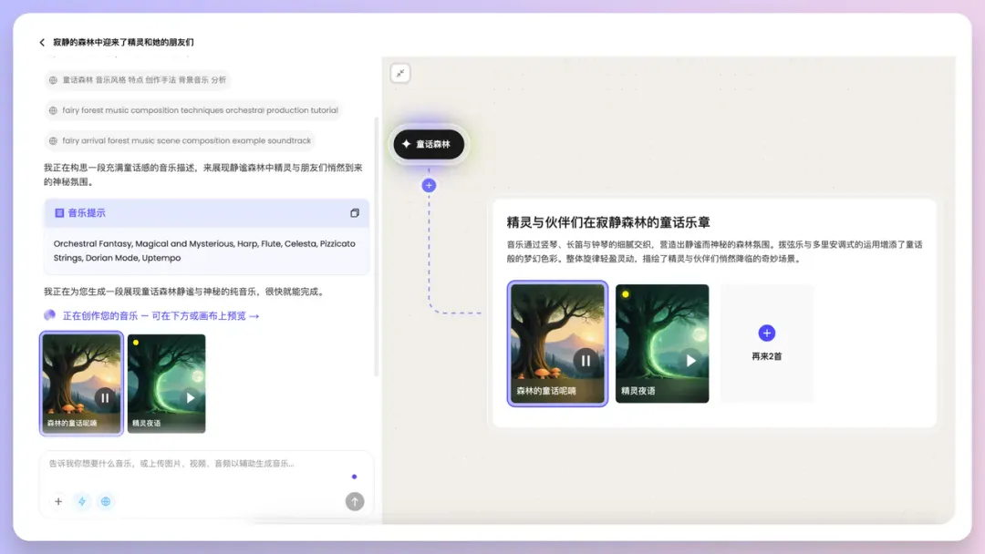Click title 精灵与伙伴们在寂静森林的童话乐章
The width and height of the screenshot is (985, 554).
point(608,222)
